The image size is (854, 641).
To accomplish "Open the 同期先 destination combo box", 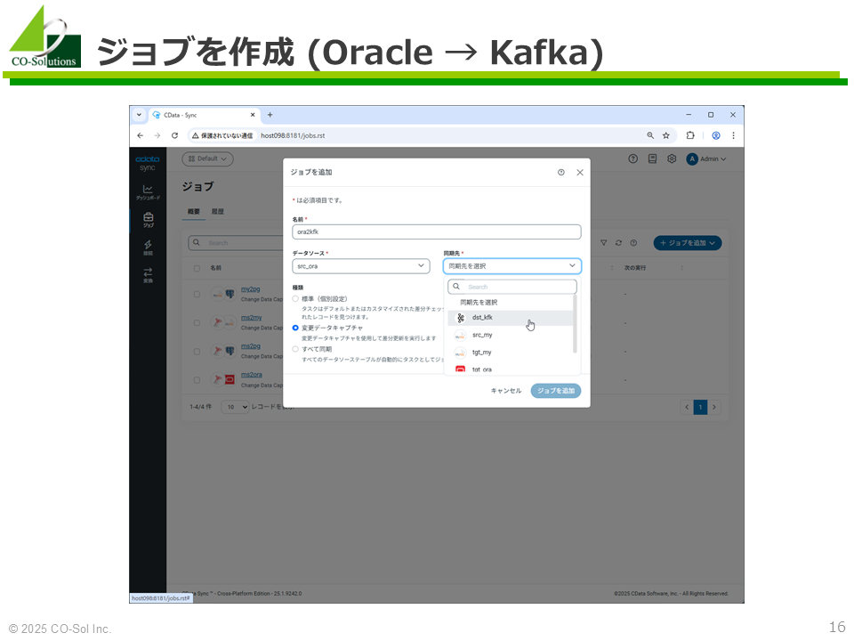I will [512, 266].
